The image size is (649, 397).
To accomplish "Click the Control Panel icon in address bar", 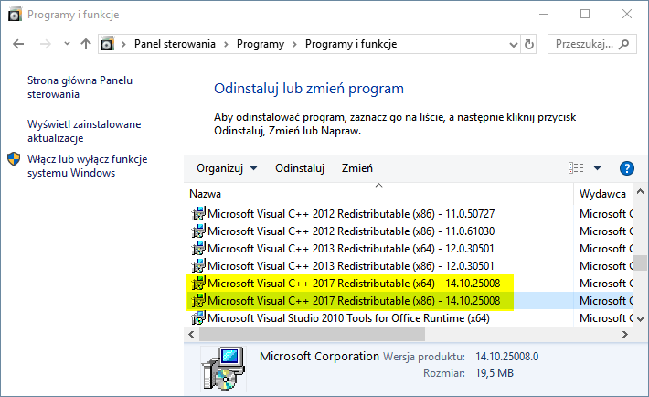I will [x=107, y=44].
